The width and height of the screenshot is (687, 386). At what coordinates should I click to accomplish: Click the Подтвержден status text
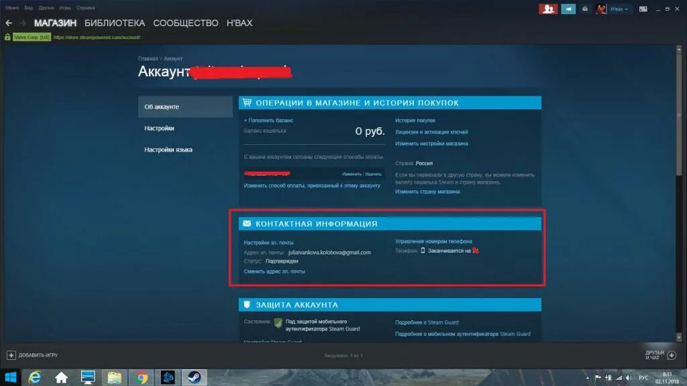[x=282, y=261]
